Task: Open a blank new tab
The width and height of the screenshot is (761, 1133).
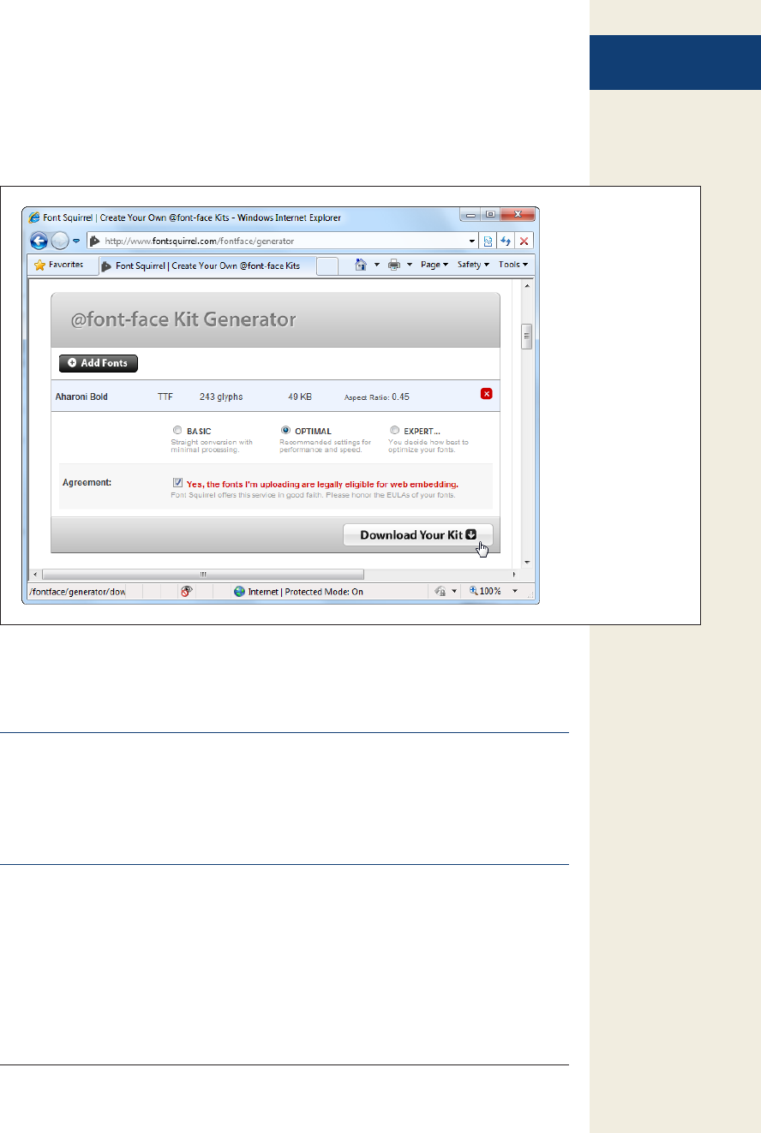Action: [327, 266]
